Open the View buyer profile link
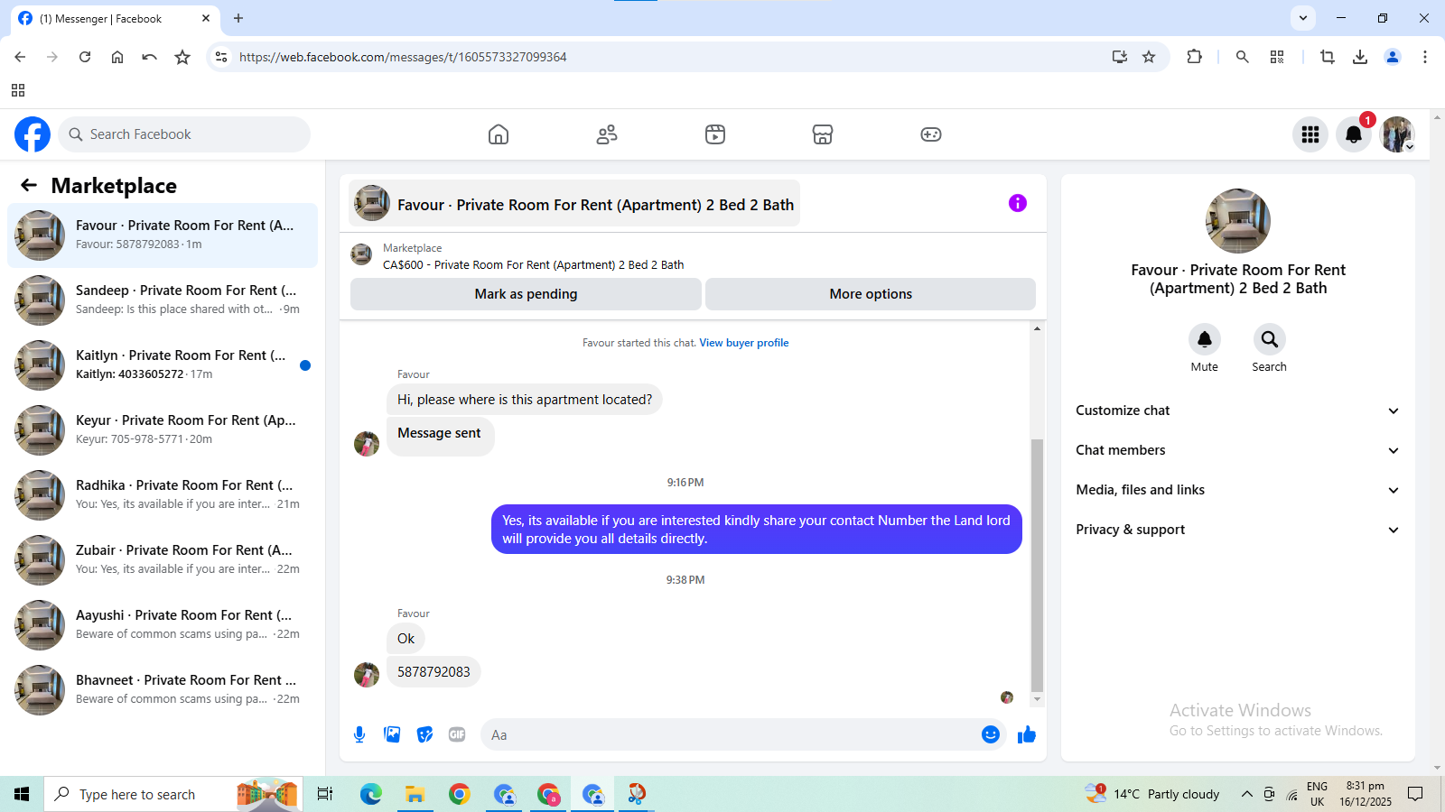 (x=744, y=343)
